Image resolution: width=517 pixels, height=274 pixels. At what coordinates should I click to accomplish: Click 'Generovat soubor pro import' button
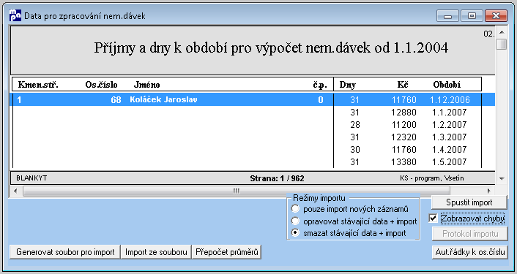point(65,252)
